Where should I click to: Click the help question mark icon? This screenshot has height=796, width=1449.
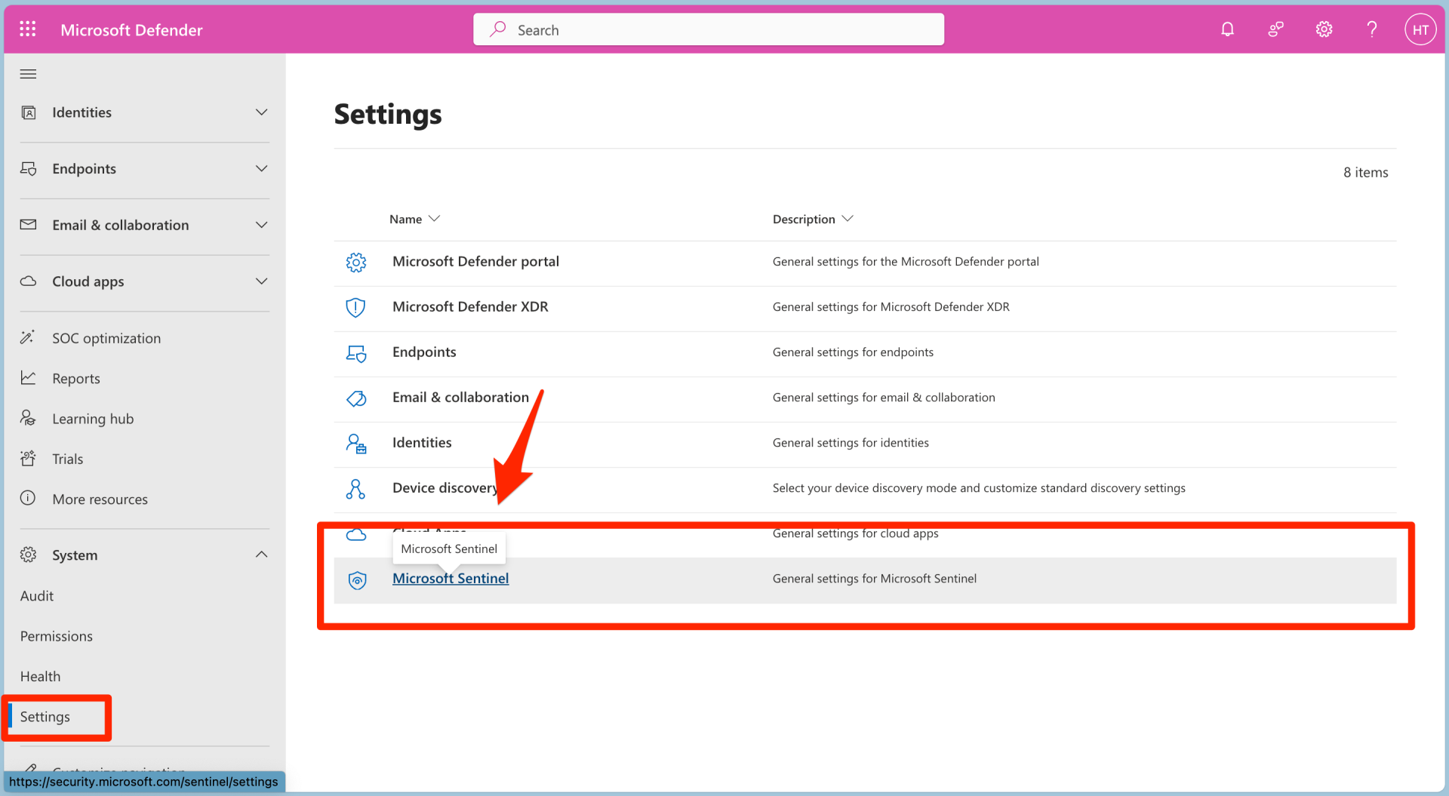1372,29
